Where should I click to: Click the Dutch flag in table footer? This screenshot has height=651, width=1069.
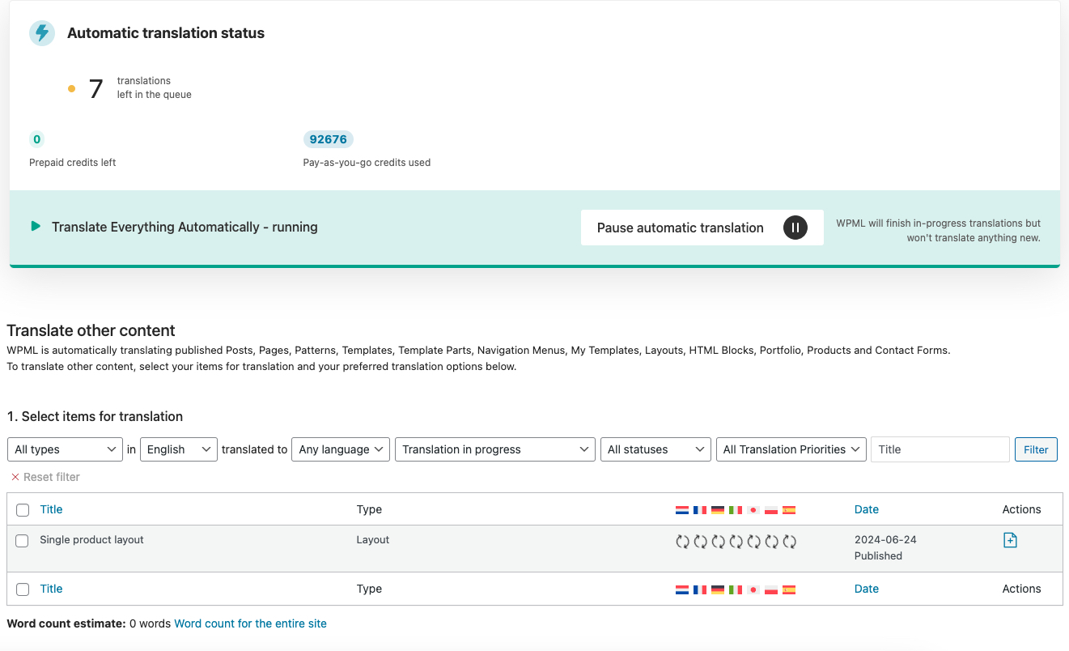682,589
